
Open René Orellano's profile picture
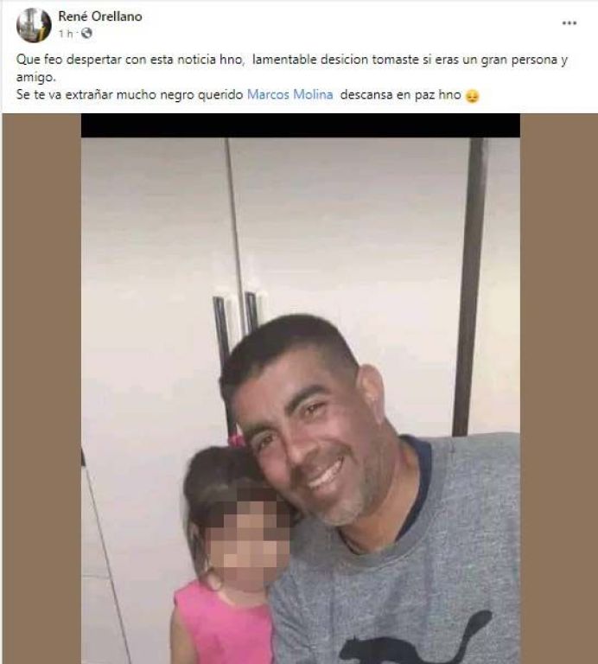(x=34, y=25)
